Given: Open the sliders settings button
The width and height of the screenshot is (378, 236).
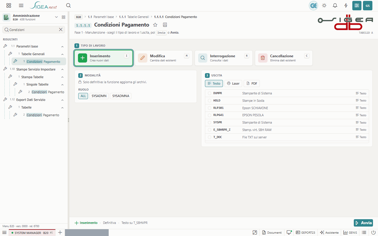Looking at the screenshot, I should tap(357, 6).
